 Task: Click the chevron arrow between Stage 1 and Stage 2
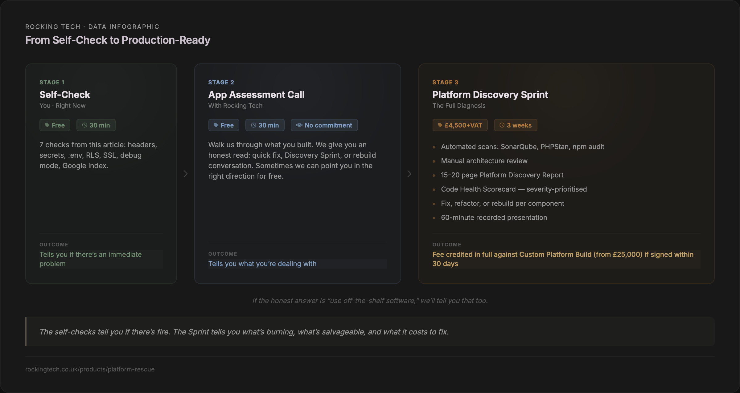[185, 174]
